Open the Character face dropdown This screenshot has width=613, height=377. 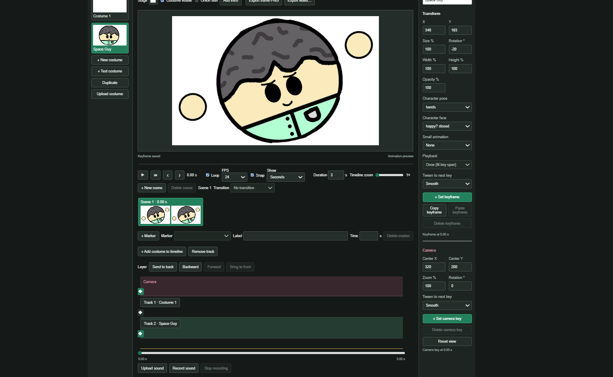coord(447,126)
